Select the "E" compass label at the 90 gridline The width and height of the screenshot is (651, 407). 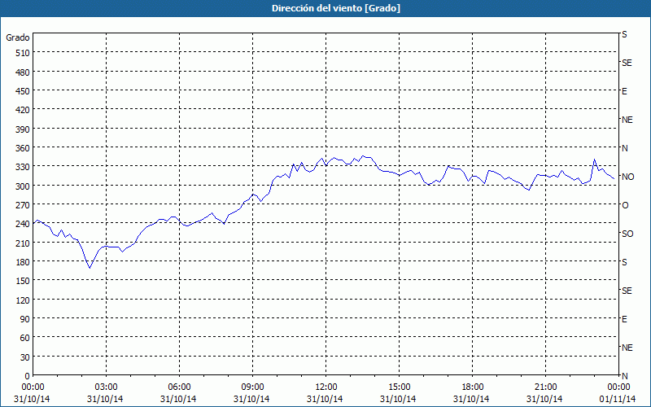click(x=624, y=319)
